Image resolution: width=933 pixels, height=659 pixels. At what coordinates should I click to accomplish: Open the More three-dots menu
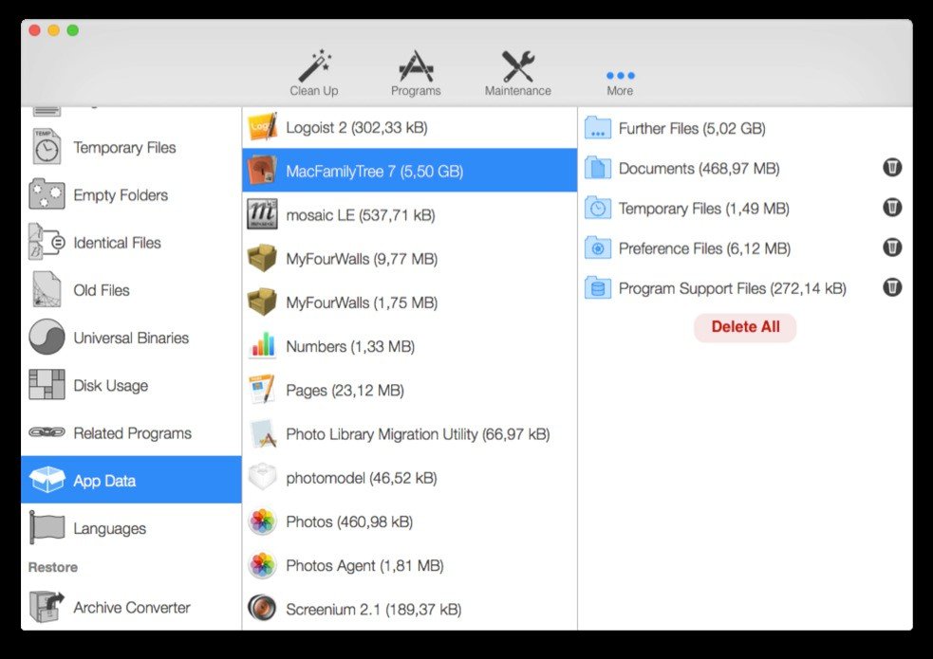tap(620, 82)
